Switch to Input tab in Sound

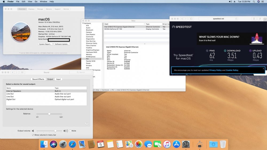coord(58,79)
